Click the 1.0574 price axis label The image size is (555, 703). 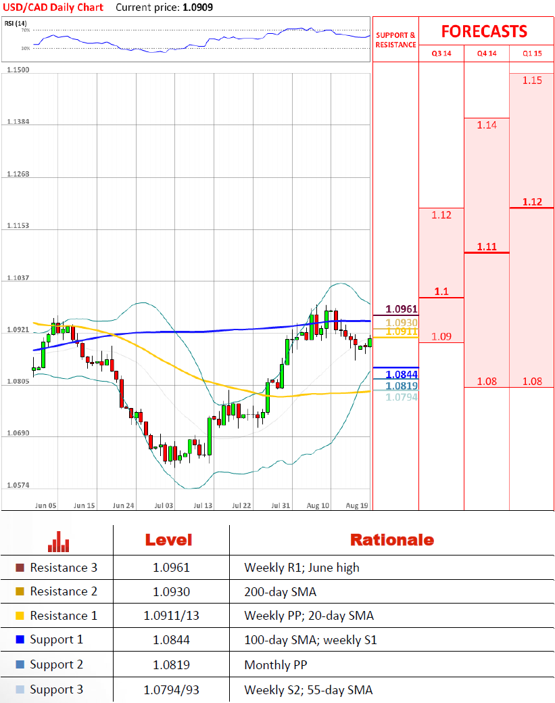point(18,486)
